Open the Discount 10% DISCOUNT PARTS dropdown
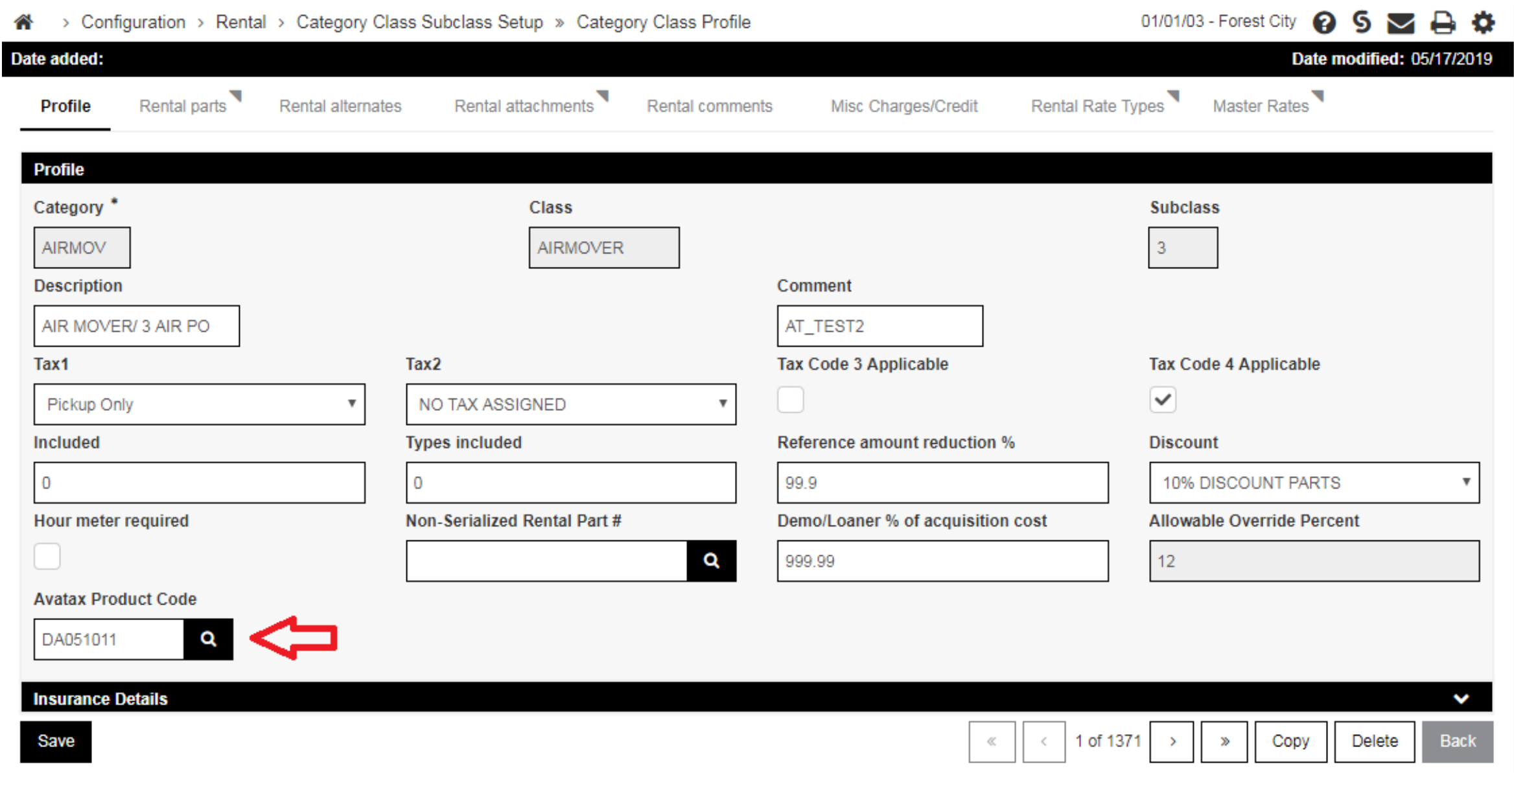1514x786 pixels. (x=1314, y=483)
